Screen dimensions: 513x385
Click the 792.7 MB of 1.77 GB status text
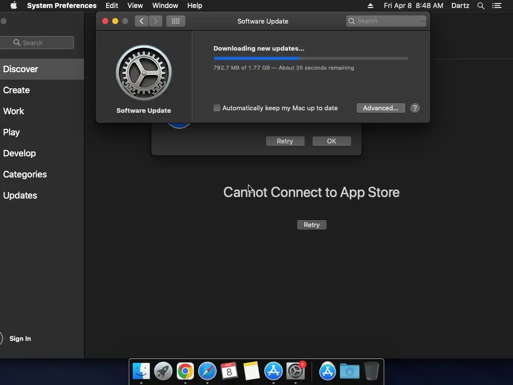pyautogui.click(x=284, y=68)
